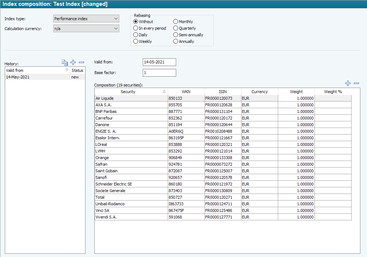Set rebasing to Quarterly
Viewport: 367px width, 257px height.
[x=176, y=28]
